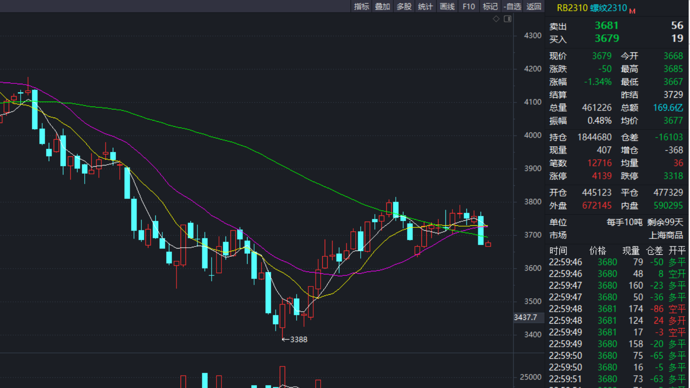The height and width of the screenshot is (388, 690).
Task: Select the contract title RB2310
Action: 571,7
